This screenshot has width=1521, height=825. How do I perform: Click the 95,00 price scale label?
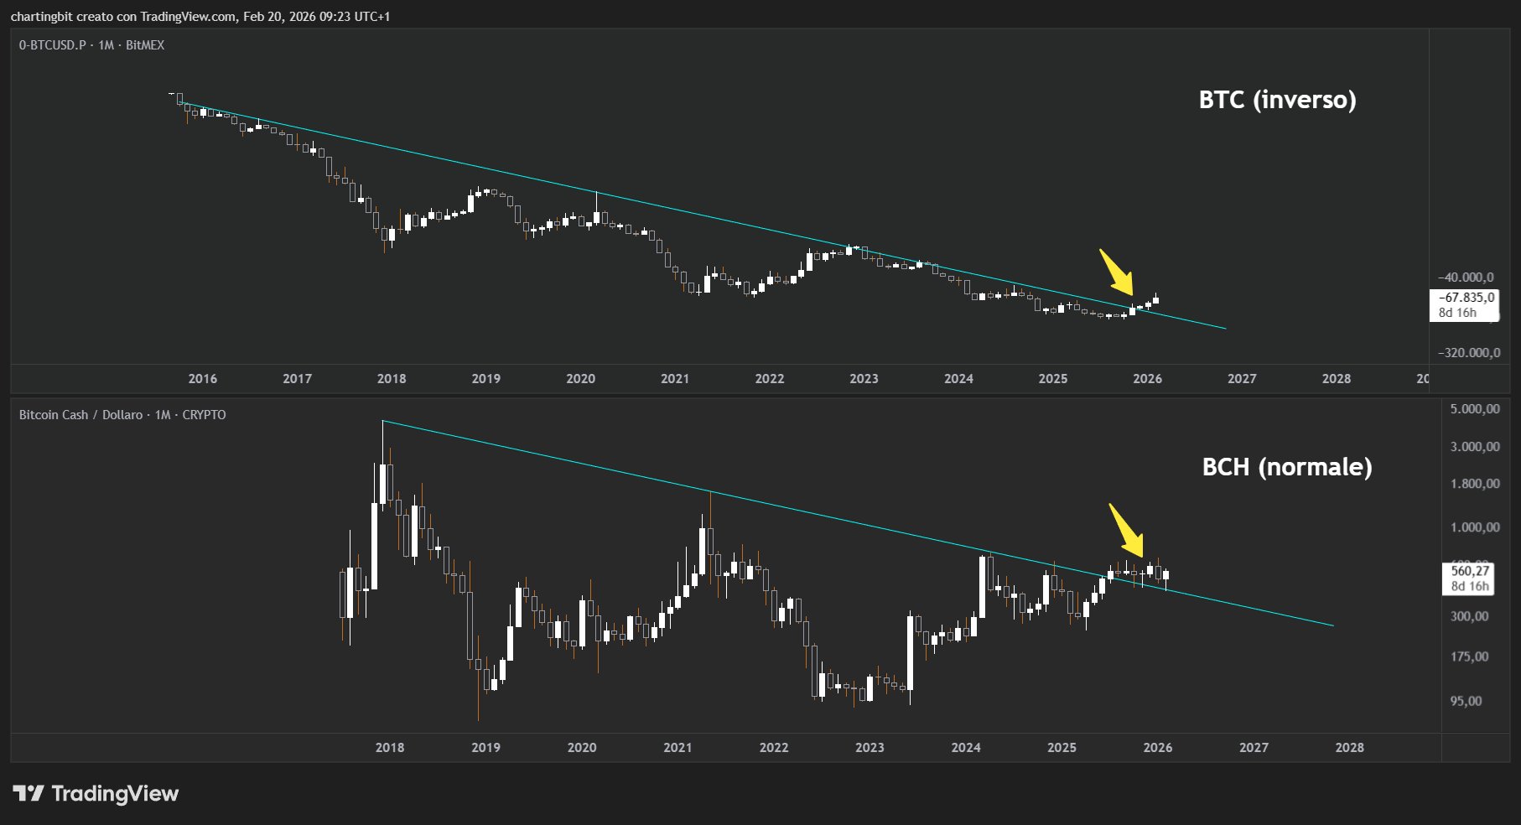1466,701
